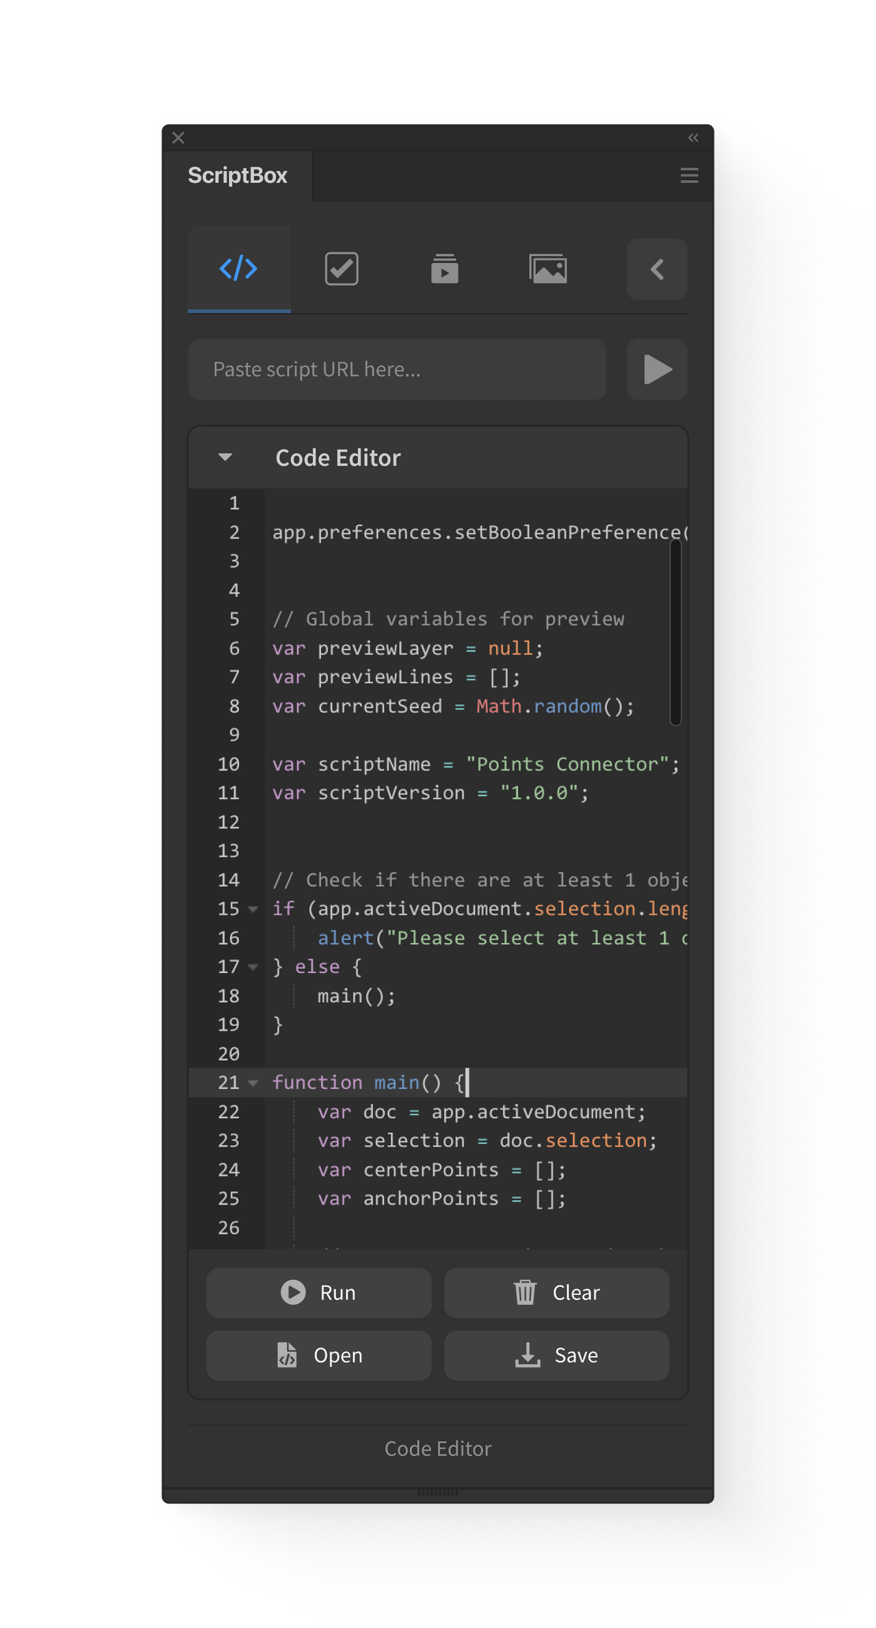Image resolution: width=876 pixels, height=1628 pixels.
Task: Open the script collection play tab
Action: click(x=444, y=268)
